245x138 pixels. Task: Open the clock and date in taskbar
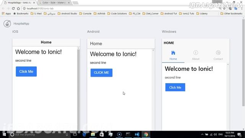[x=230, y=135]
